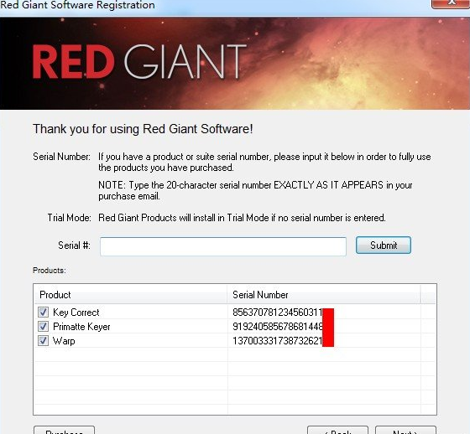Click the Next button

coord(405,431)
